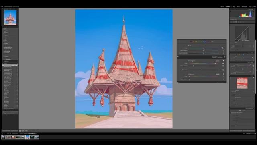Click grid view icon above filmstrip

click(x=7, y=133)
